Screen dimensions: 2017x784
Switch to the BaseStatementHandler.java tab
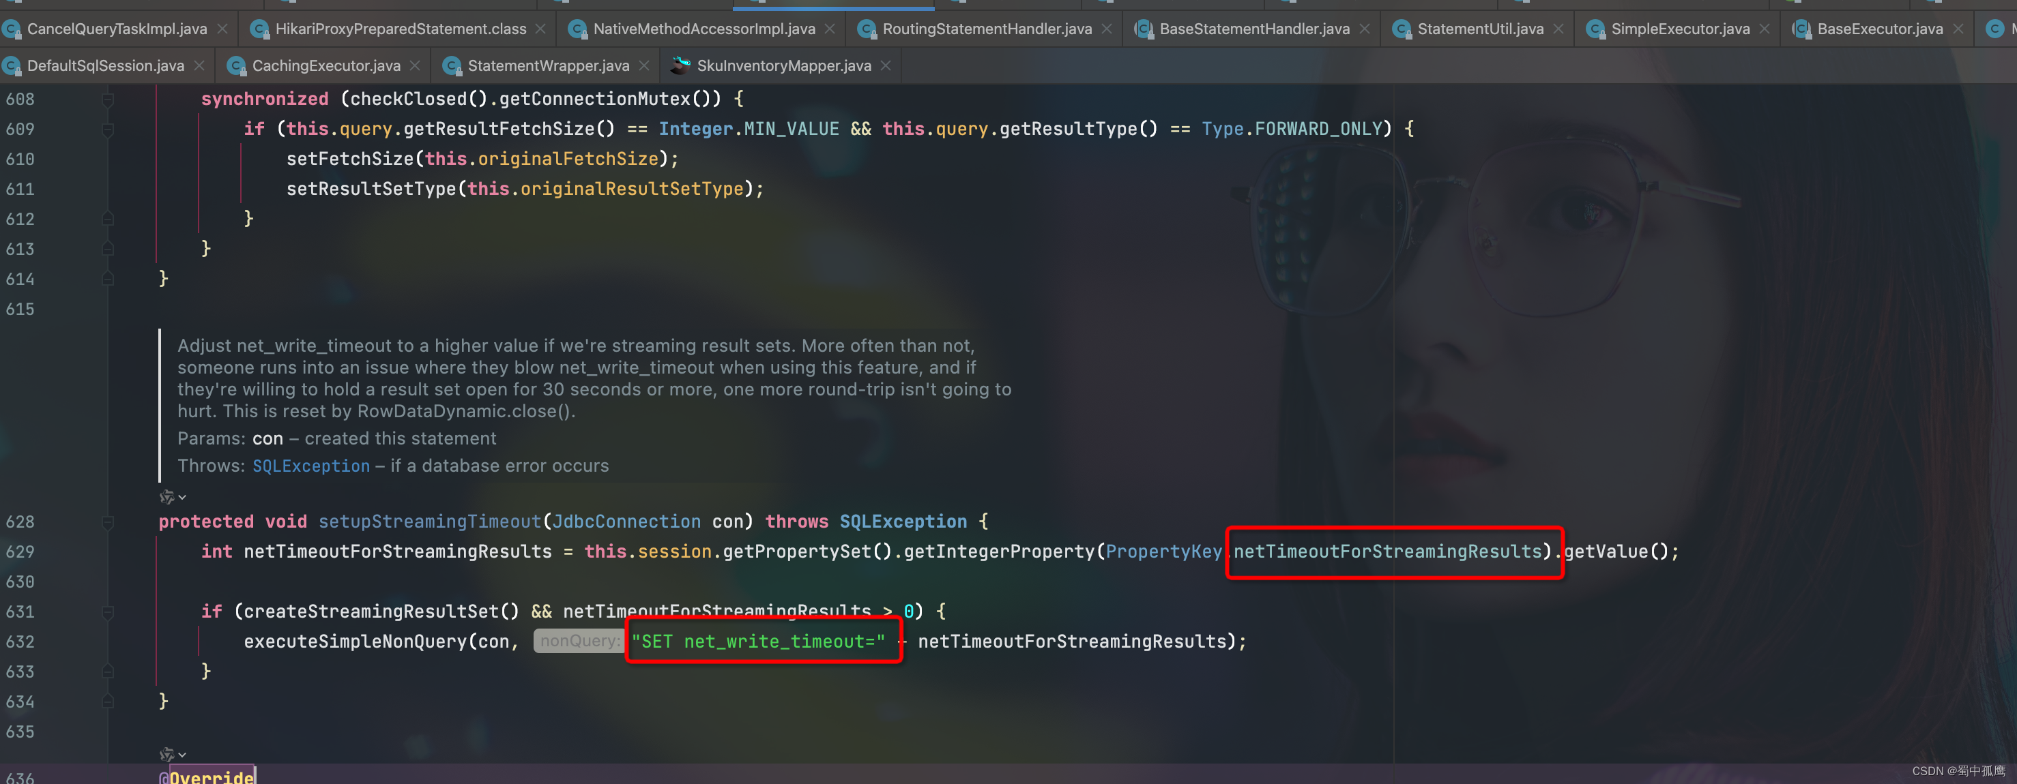(x=1253, y=29)
